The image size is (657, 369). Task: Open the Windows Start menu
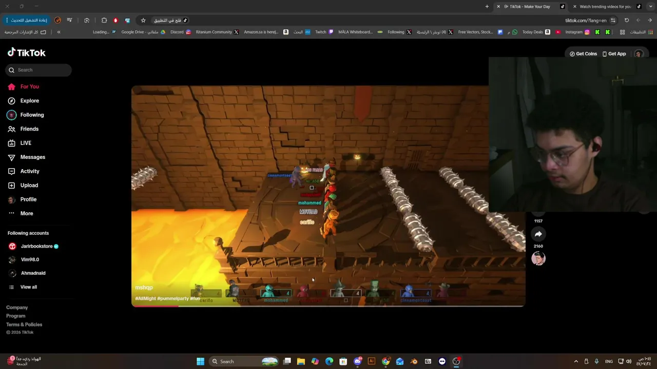(200, 361)
